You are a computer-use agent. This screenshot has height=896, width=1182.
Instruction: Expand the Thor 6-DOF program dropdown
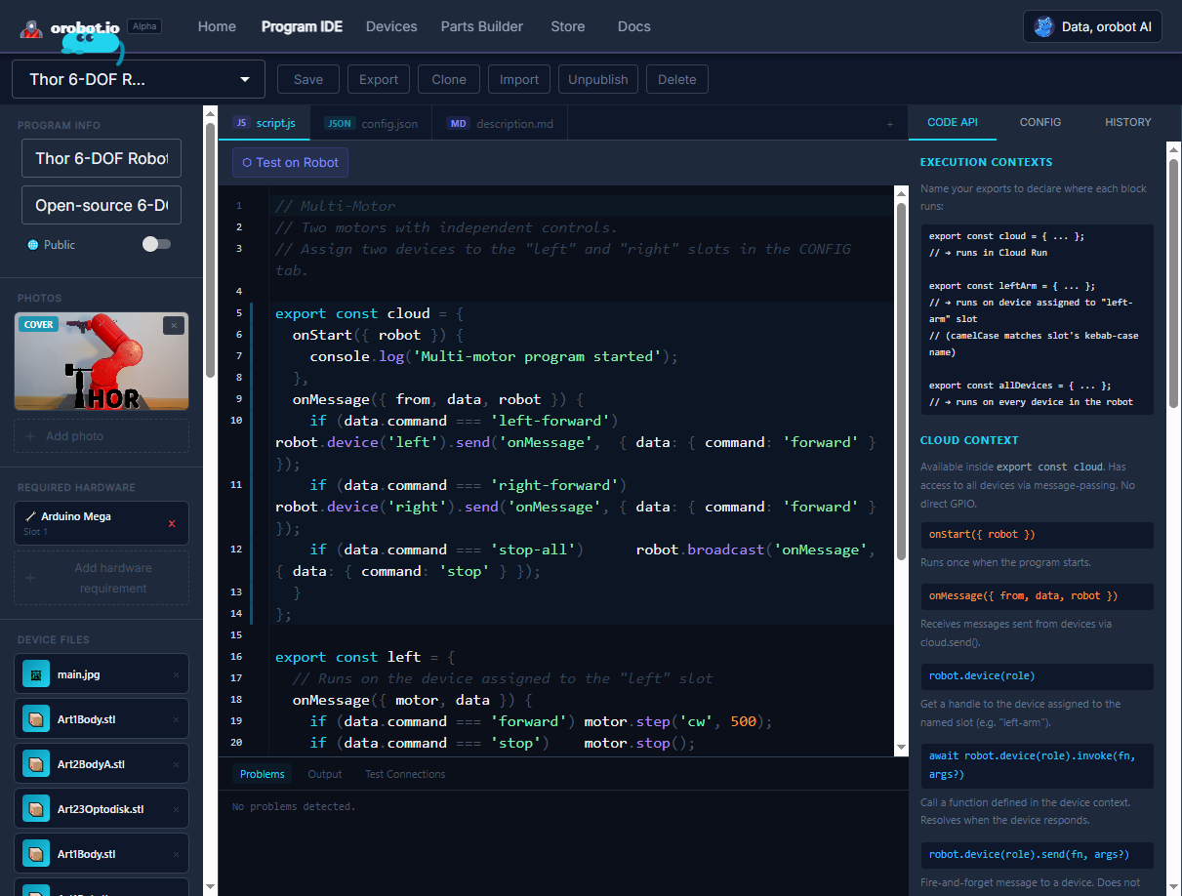pyautogui.click(x=139, y=79)
